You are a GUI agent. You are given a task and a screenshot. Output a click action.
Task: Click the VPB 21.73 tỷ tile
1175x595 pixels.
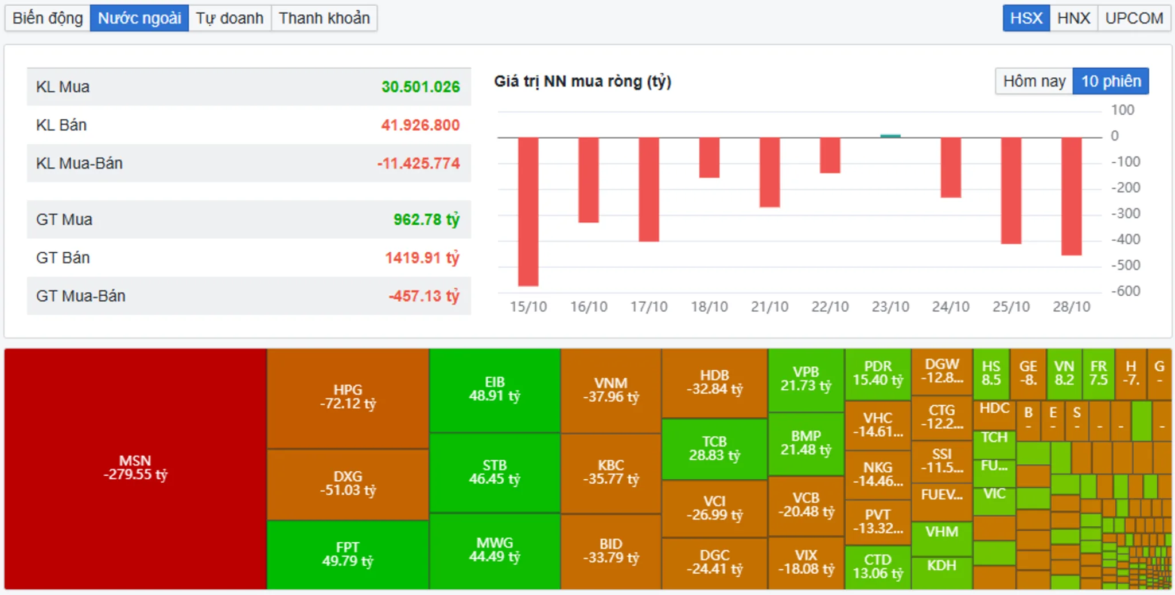click(x=806, y=380)
